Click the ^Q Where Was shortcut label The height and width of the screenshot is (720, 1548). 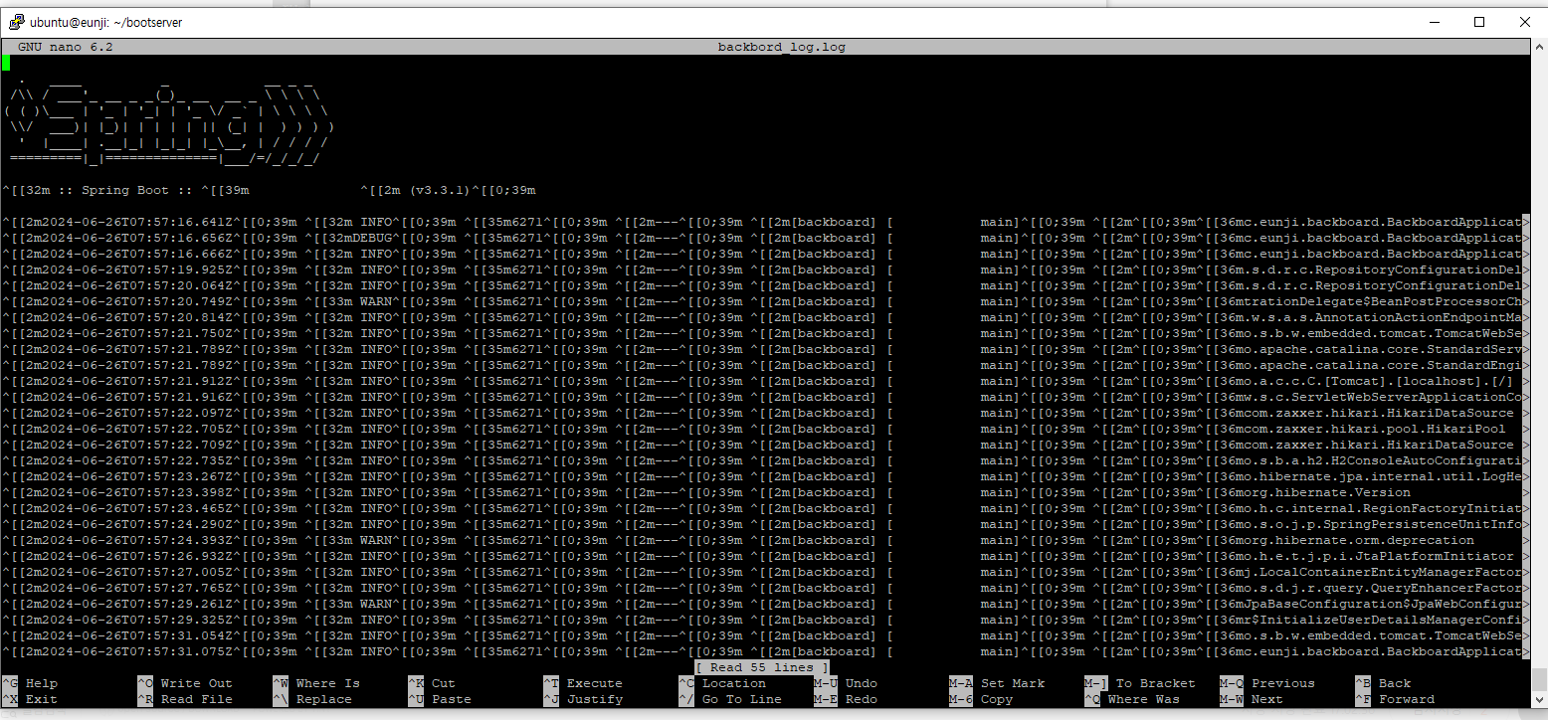[1132, 699]
